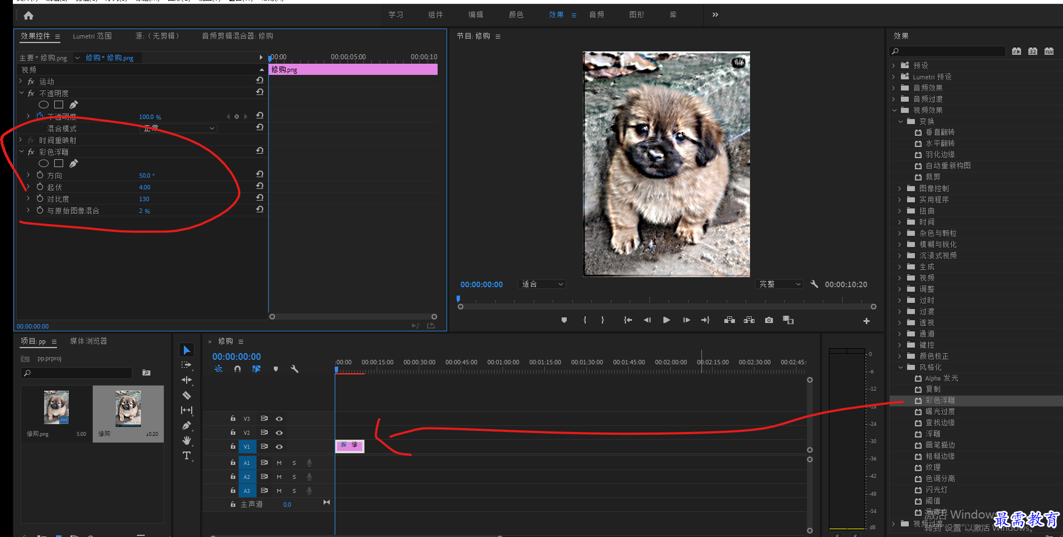Click the 方向 value 50.0

click(x=146, y=175)
